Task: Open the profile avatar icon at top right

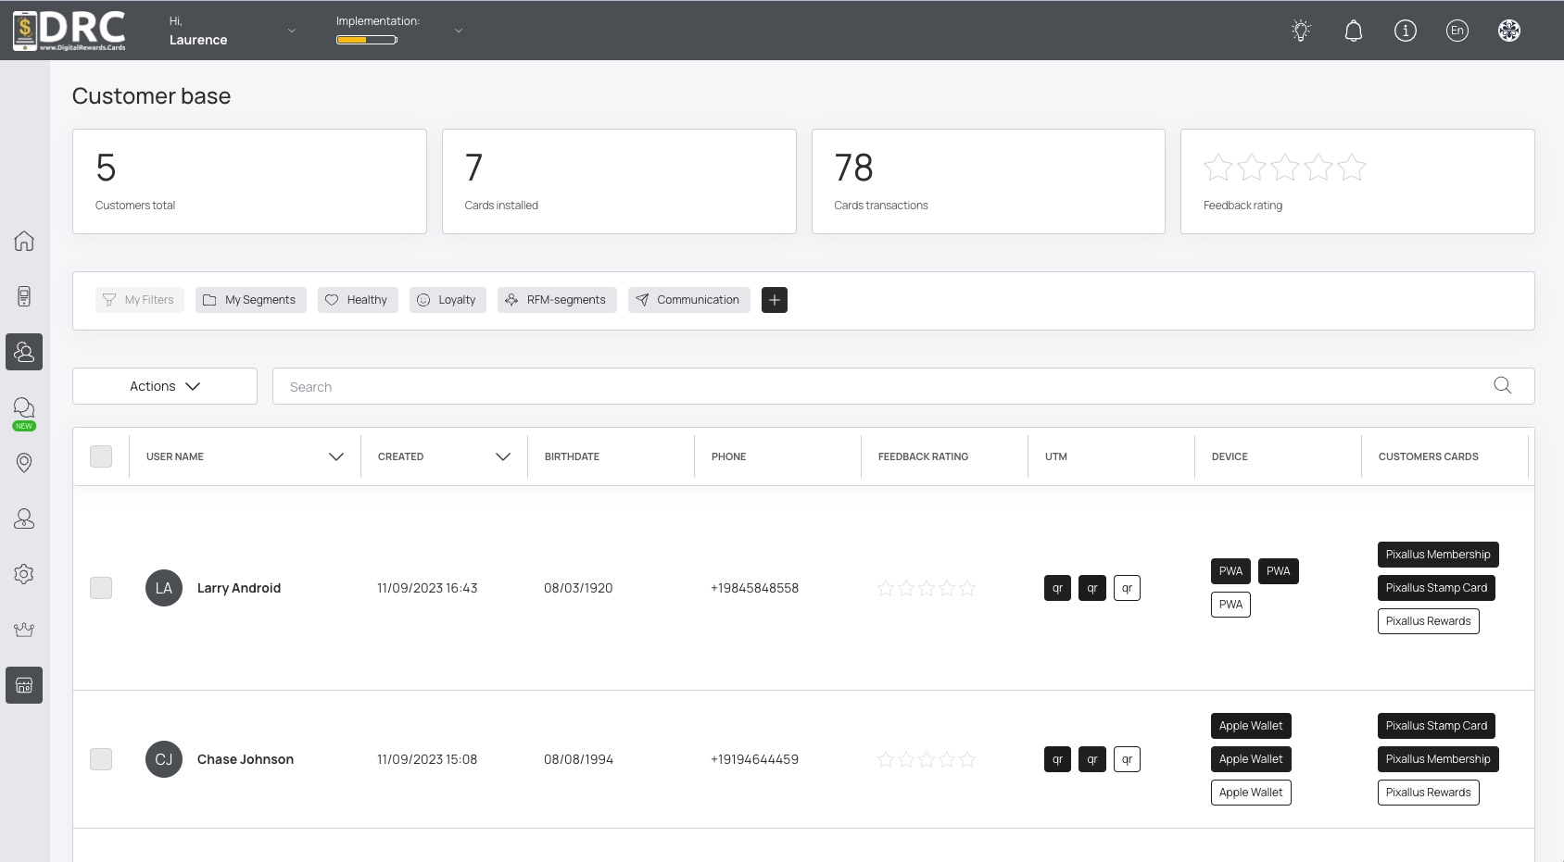Action: 1509,31
